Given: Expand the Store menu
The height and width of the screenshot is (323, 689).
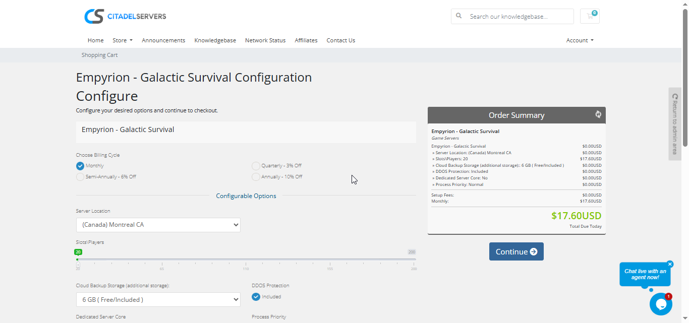Looking at the screenshot, I should pyautogui.click(x=122, y=40).
